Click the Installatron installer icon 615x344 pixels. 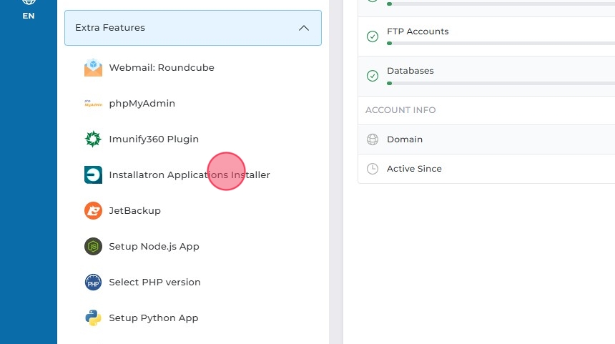[93, 175]
